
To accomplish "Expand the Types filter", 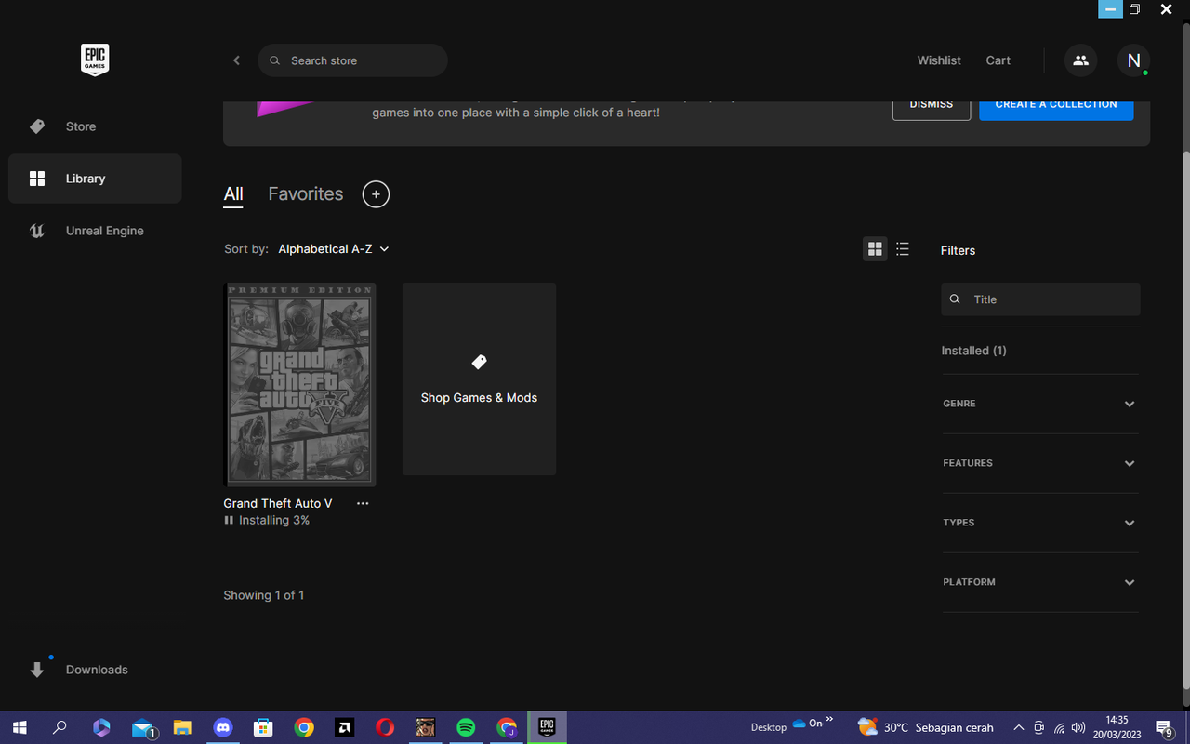I will coord(1039,523).
